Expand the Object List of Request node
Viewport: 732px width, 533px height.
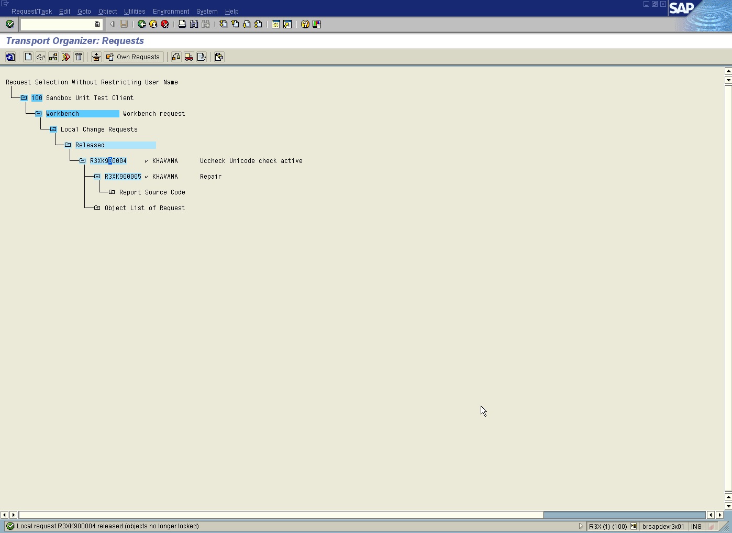(x=97, y=208)
